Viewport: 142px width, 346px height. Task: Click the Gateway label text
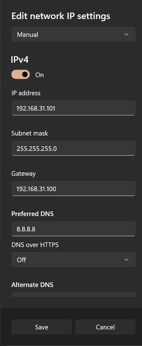pos(23,174)
